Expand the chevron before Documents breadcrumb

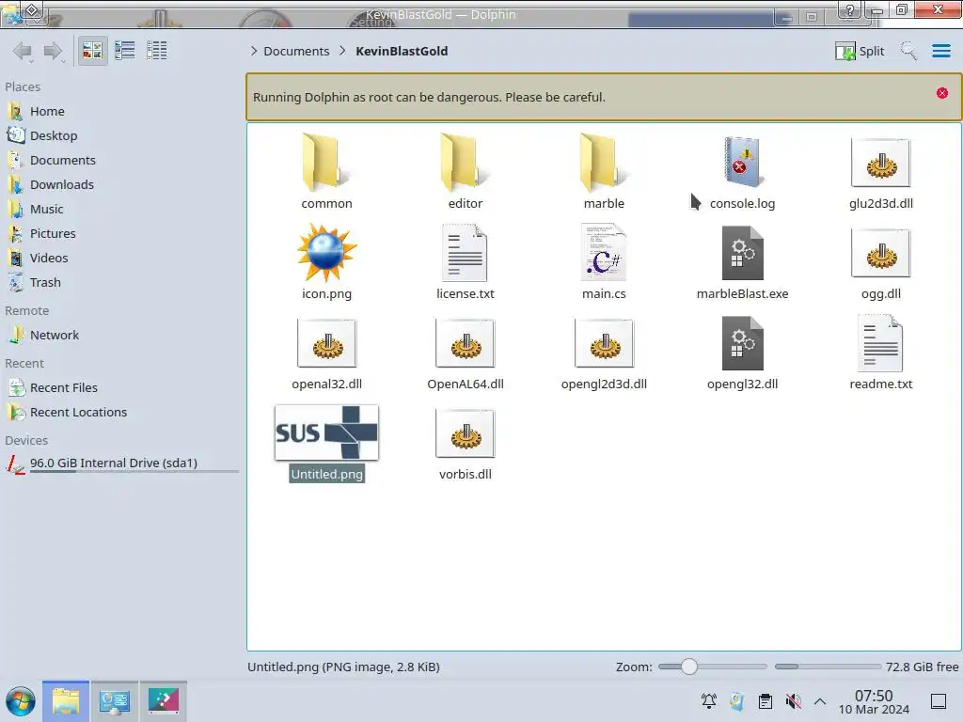point(254,51)
